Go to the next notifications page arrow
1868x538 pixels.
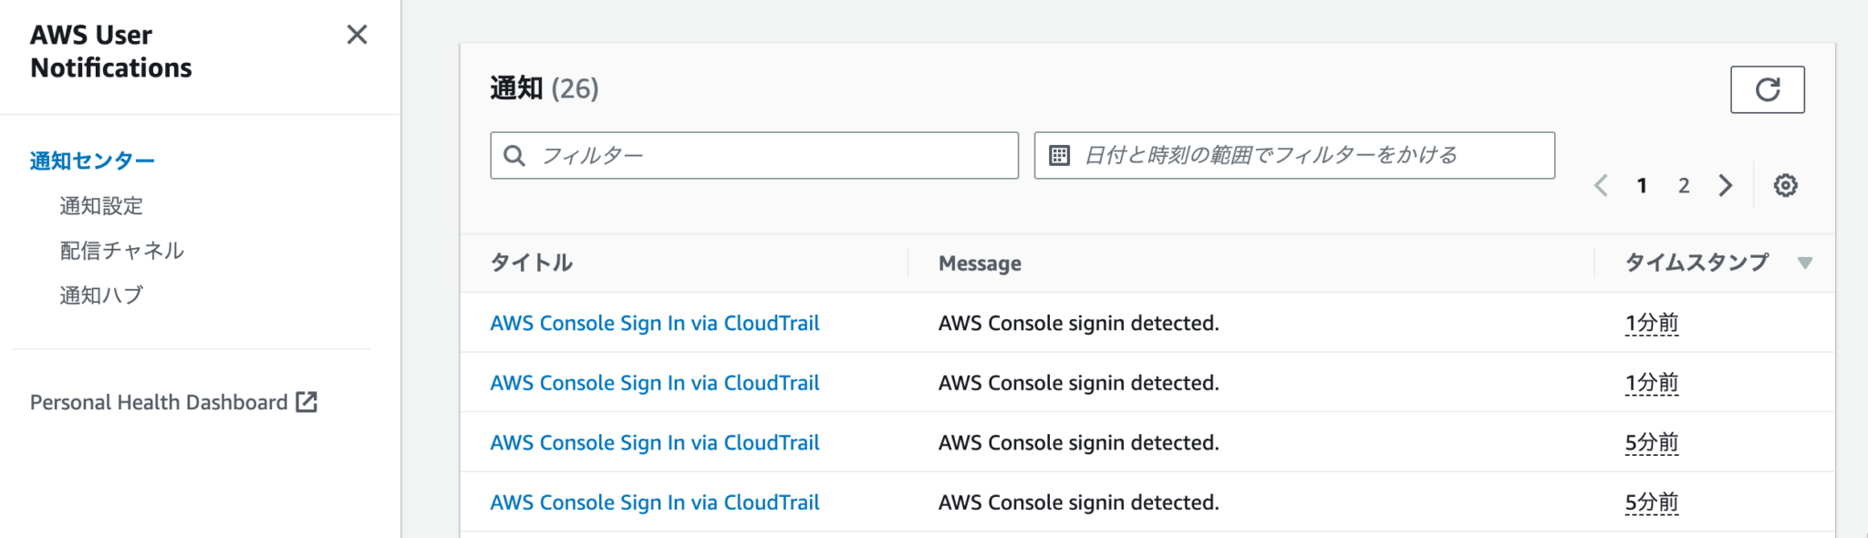[x=1725, y=185]
